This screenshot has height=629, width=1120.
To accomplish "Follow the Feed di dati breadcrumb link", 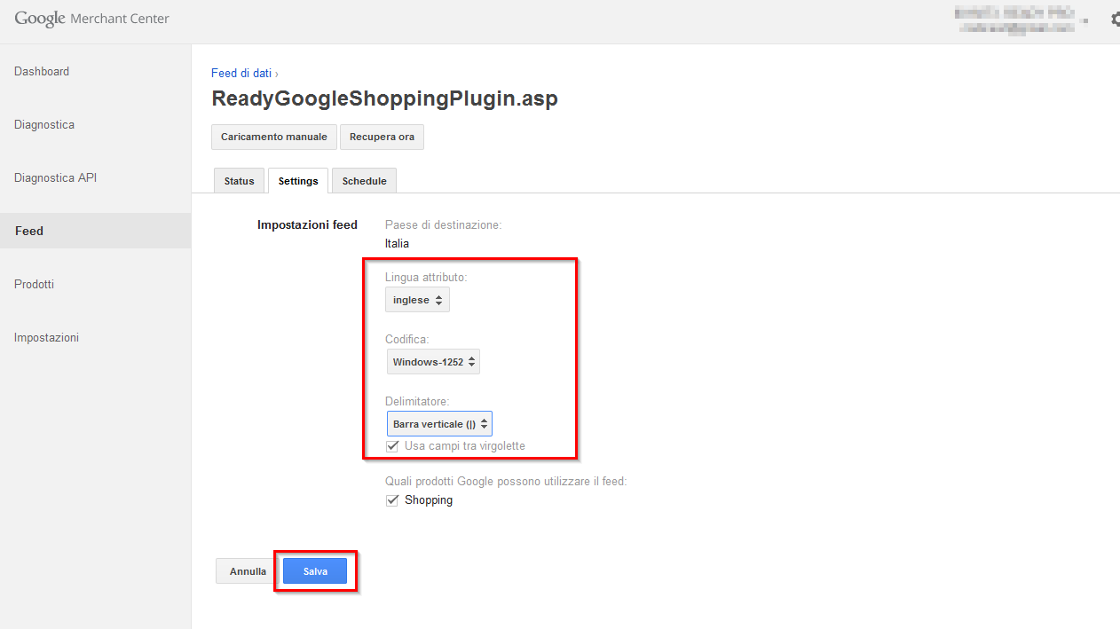I will [x=241, y=73].
